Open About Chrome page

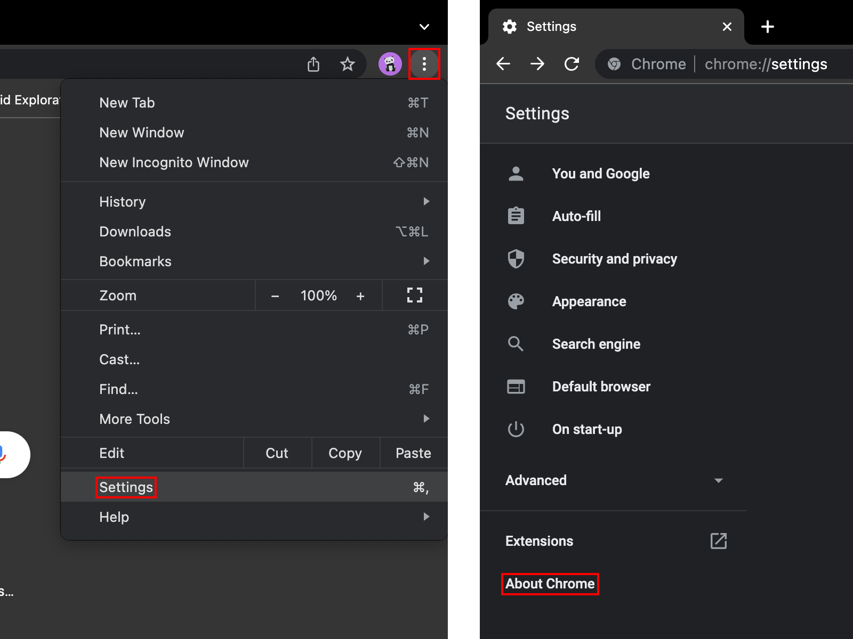(550, 584)
